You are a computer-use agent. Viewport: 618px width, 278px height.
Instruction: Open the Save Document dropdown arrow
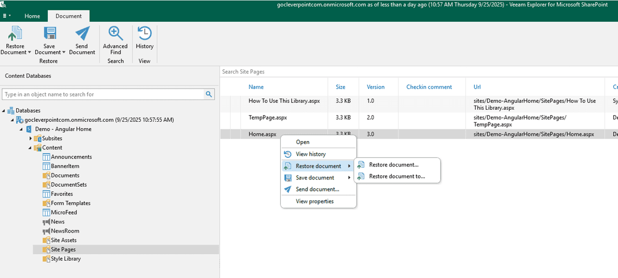[63, 52]
